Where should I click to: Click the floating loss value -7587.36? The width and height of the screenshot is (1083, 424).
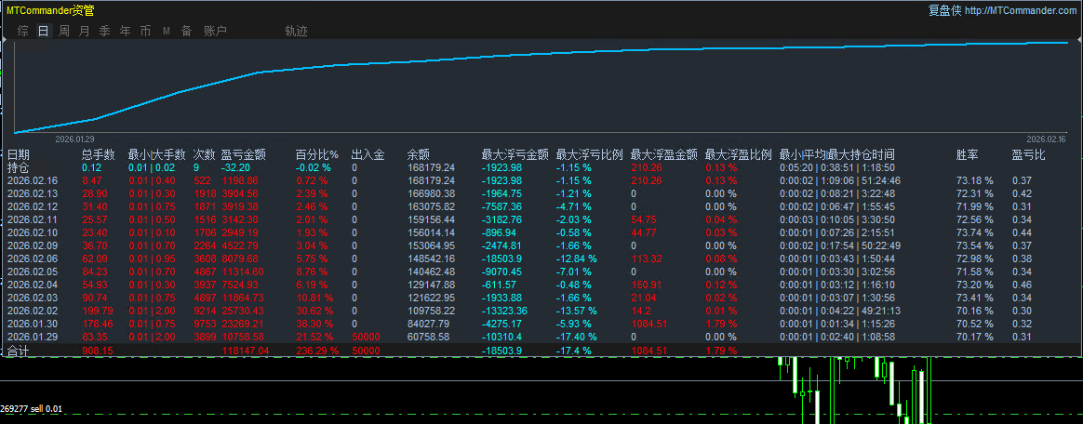502,206
